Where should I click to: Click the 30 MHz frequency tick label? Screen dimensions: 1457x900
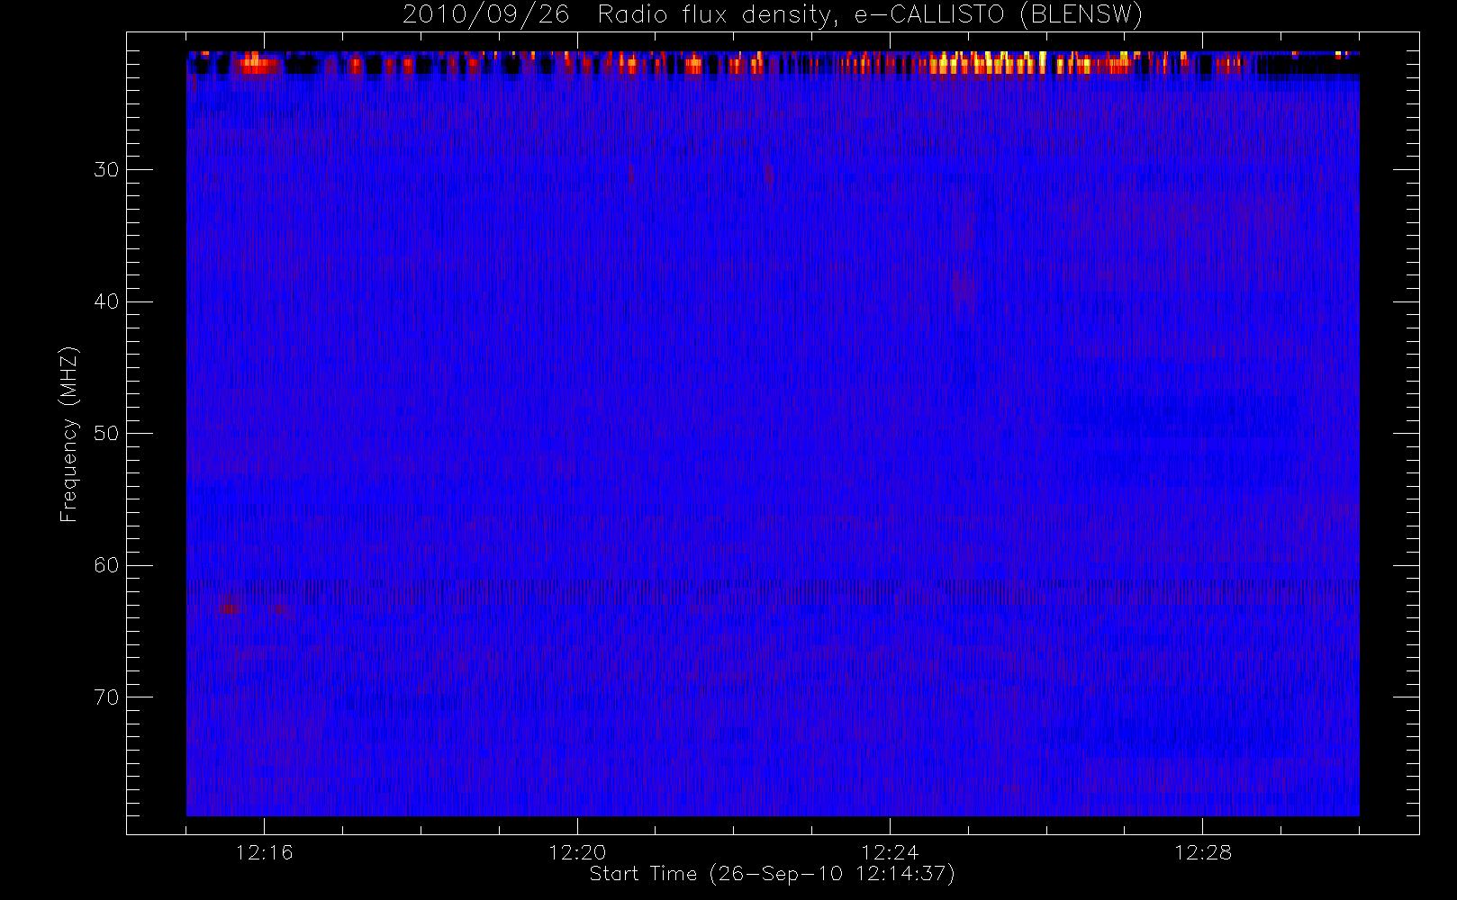[106, 169]
